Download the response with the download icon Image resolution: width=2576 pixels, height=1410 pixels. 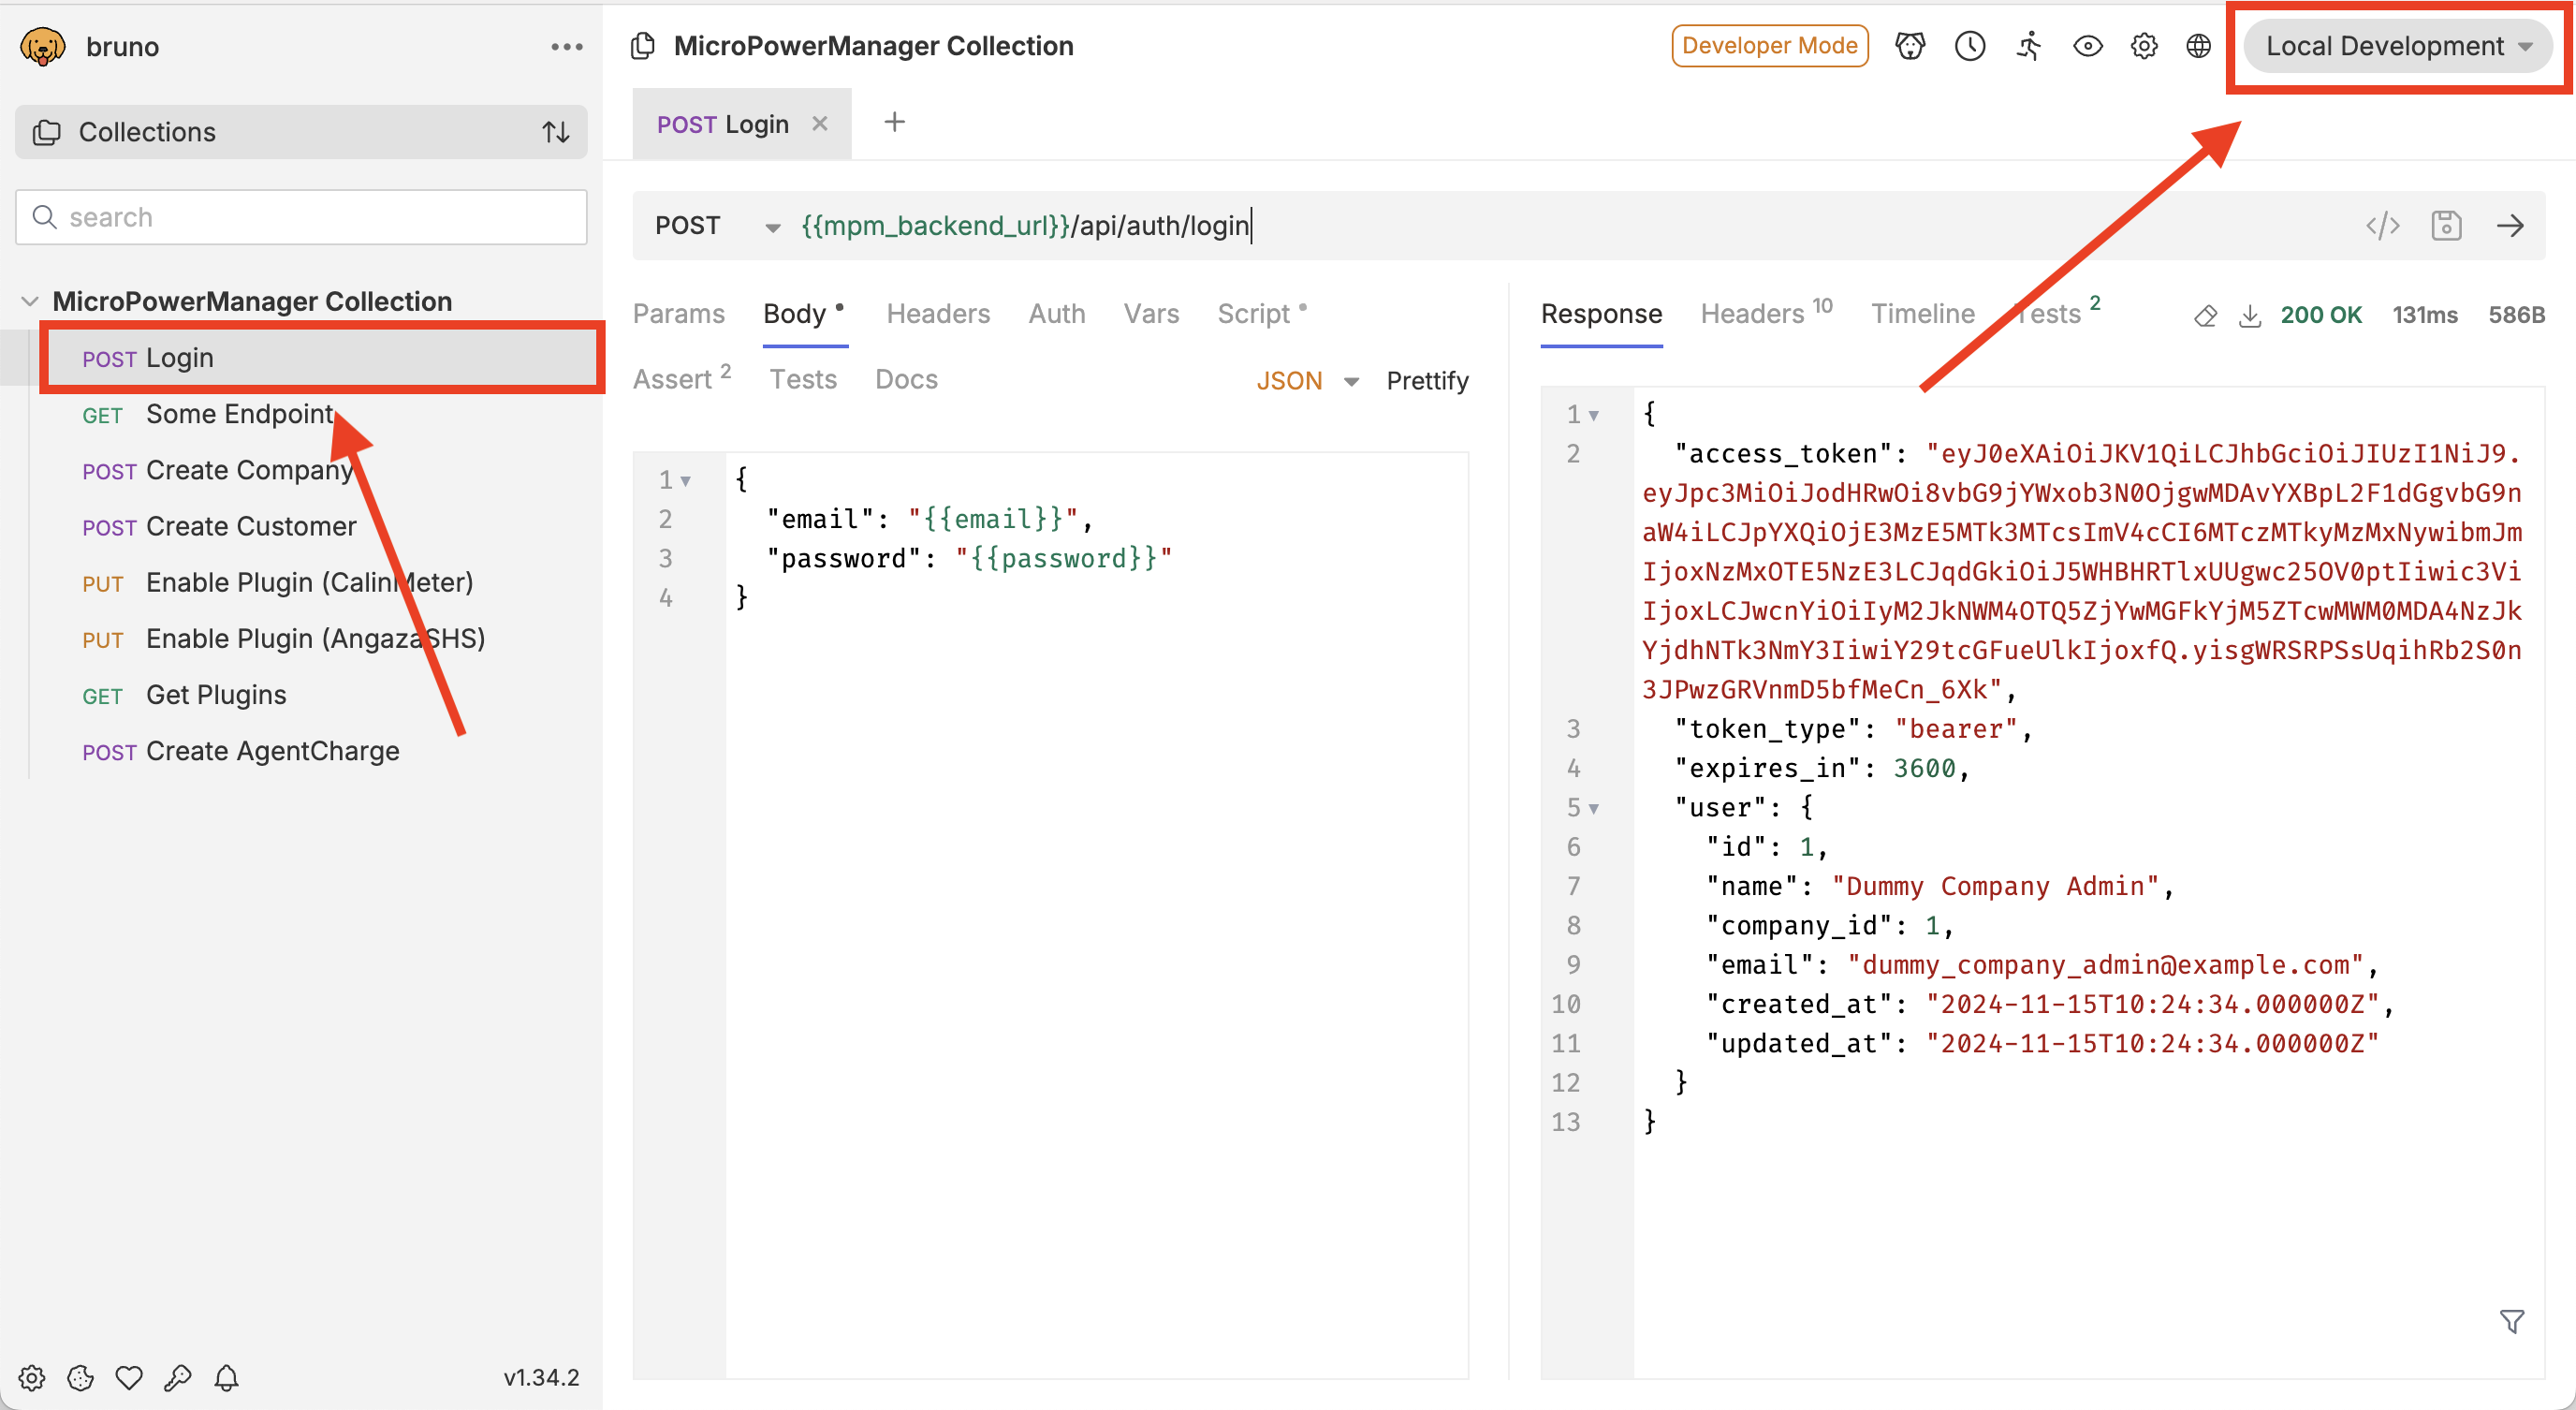(2250, 316)
